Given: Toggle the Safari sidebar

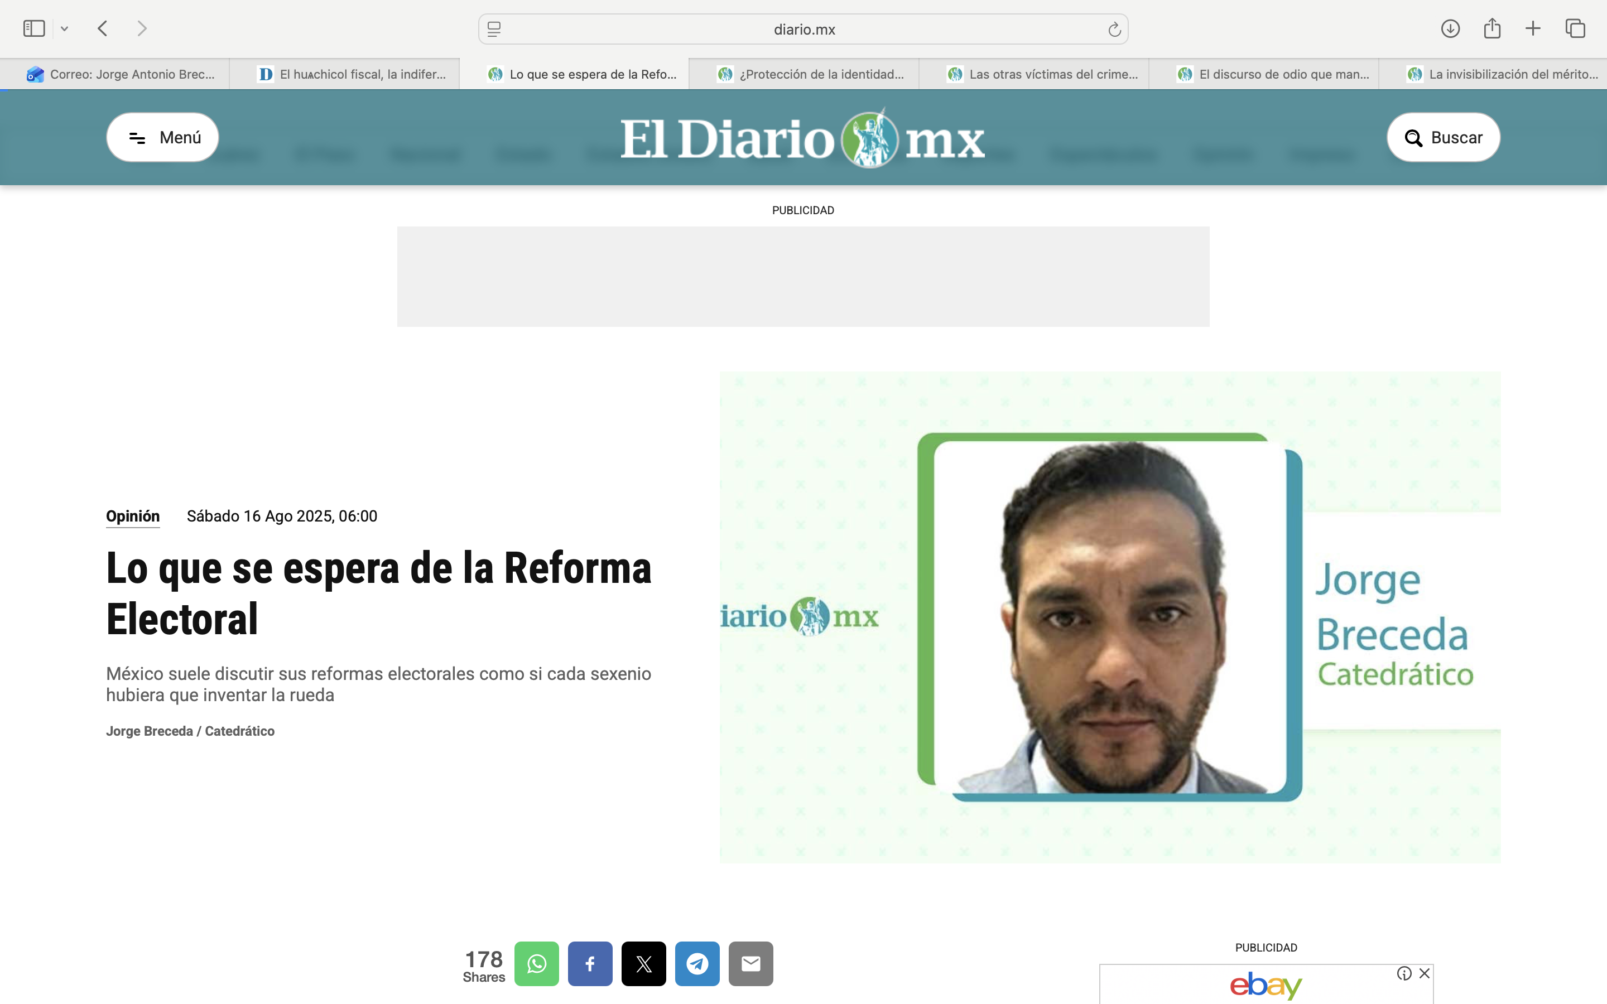Looking at the screenshot, I should pyautogui.click(x=34, y=28).
